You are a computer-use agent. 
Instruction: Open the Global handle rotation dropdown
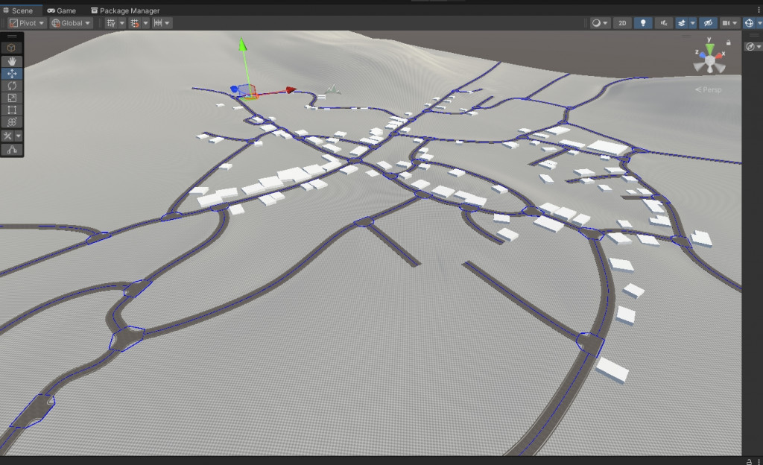point(71,23)
